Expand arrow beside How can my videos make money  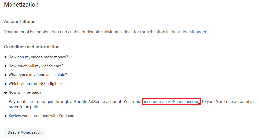pos(6,57)
